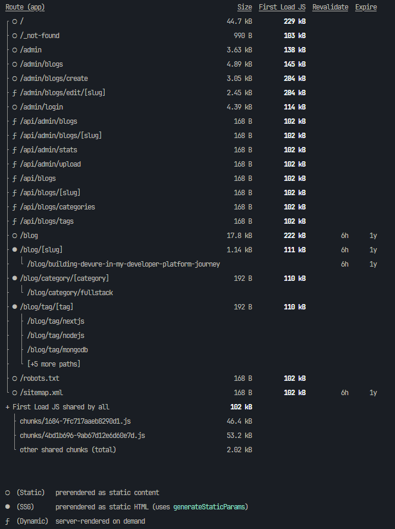Click the ƒ icon beside /api/blogs/categories

[14, 207]
